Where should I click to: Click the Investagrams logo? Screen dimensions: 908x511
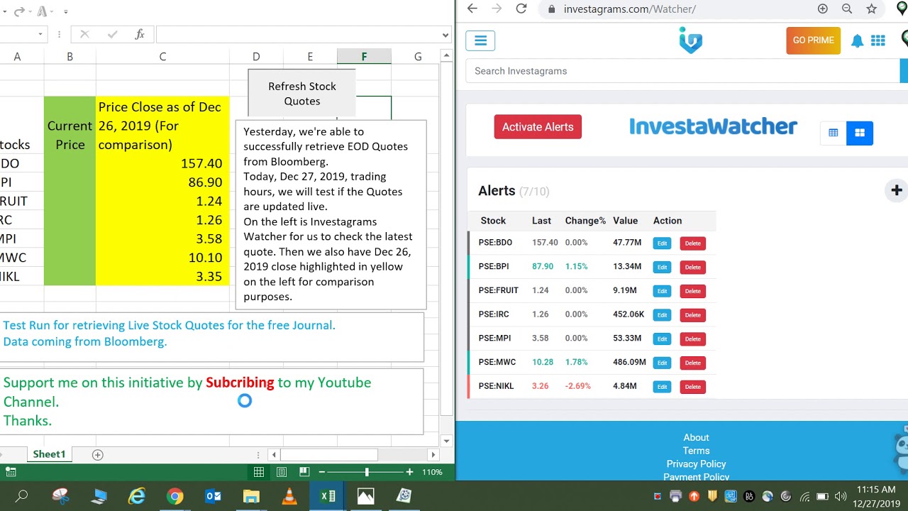pyautogui.click(x=690, y=40)
